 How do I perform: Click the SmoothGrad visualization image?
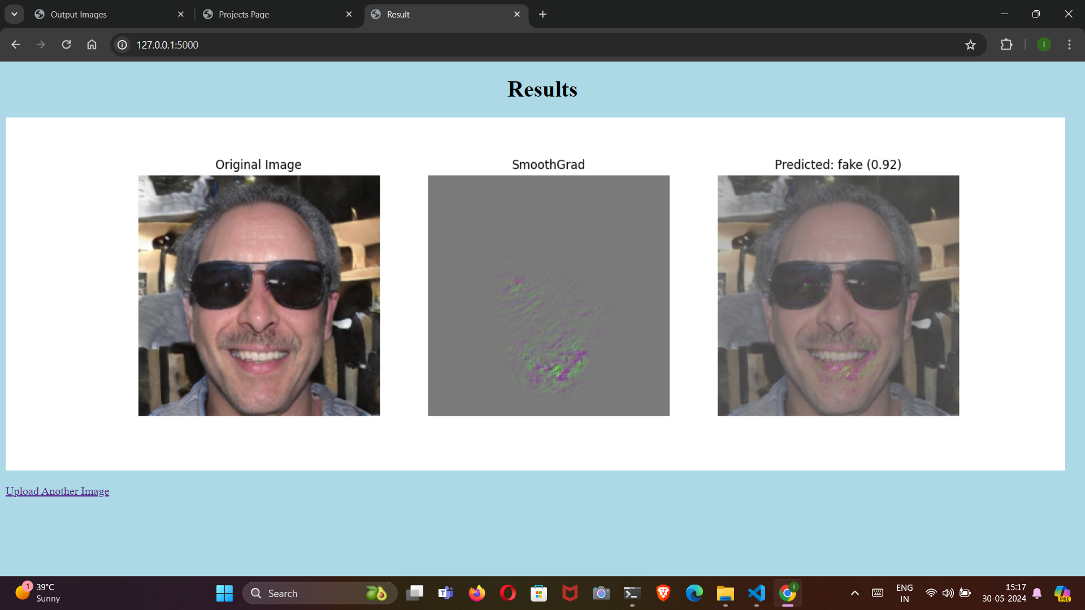548,295
